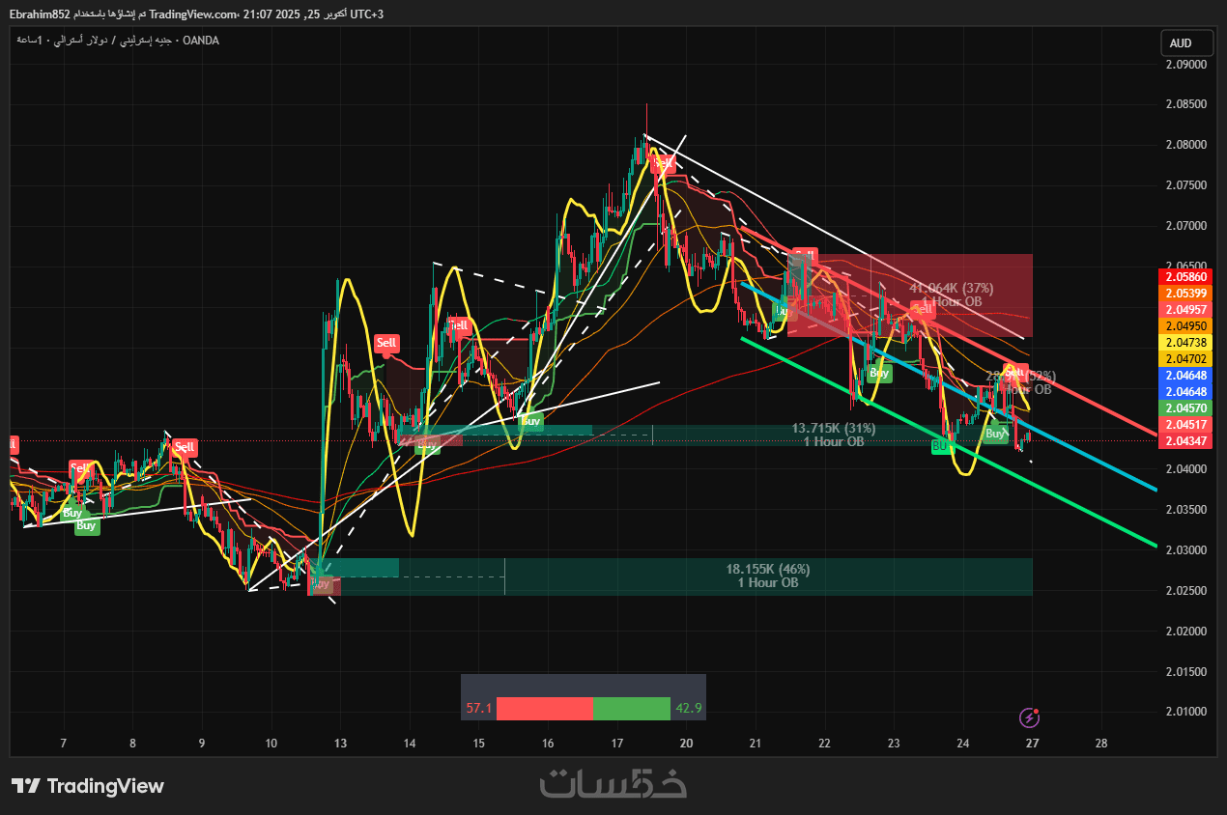Select the 18.155K (46%) order block label
The image size is (1227, 815).
(x=768, y=569)
